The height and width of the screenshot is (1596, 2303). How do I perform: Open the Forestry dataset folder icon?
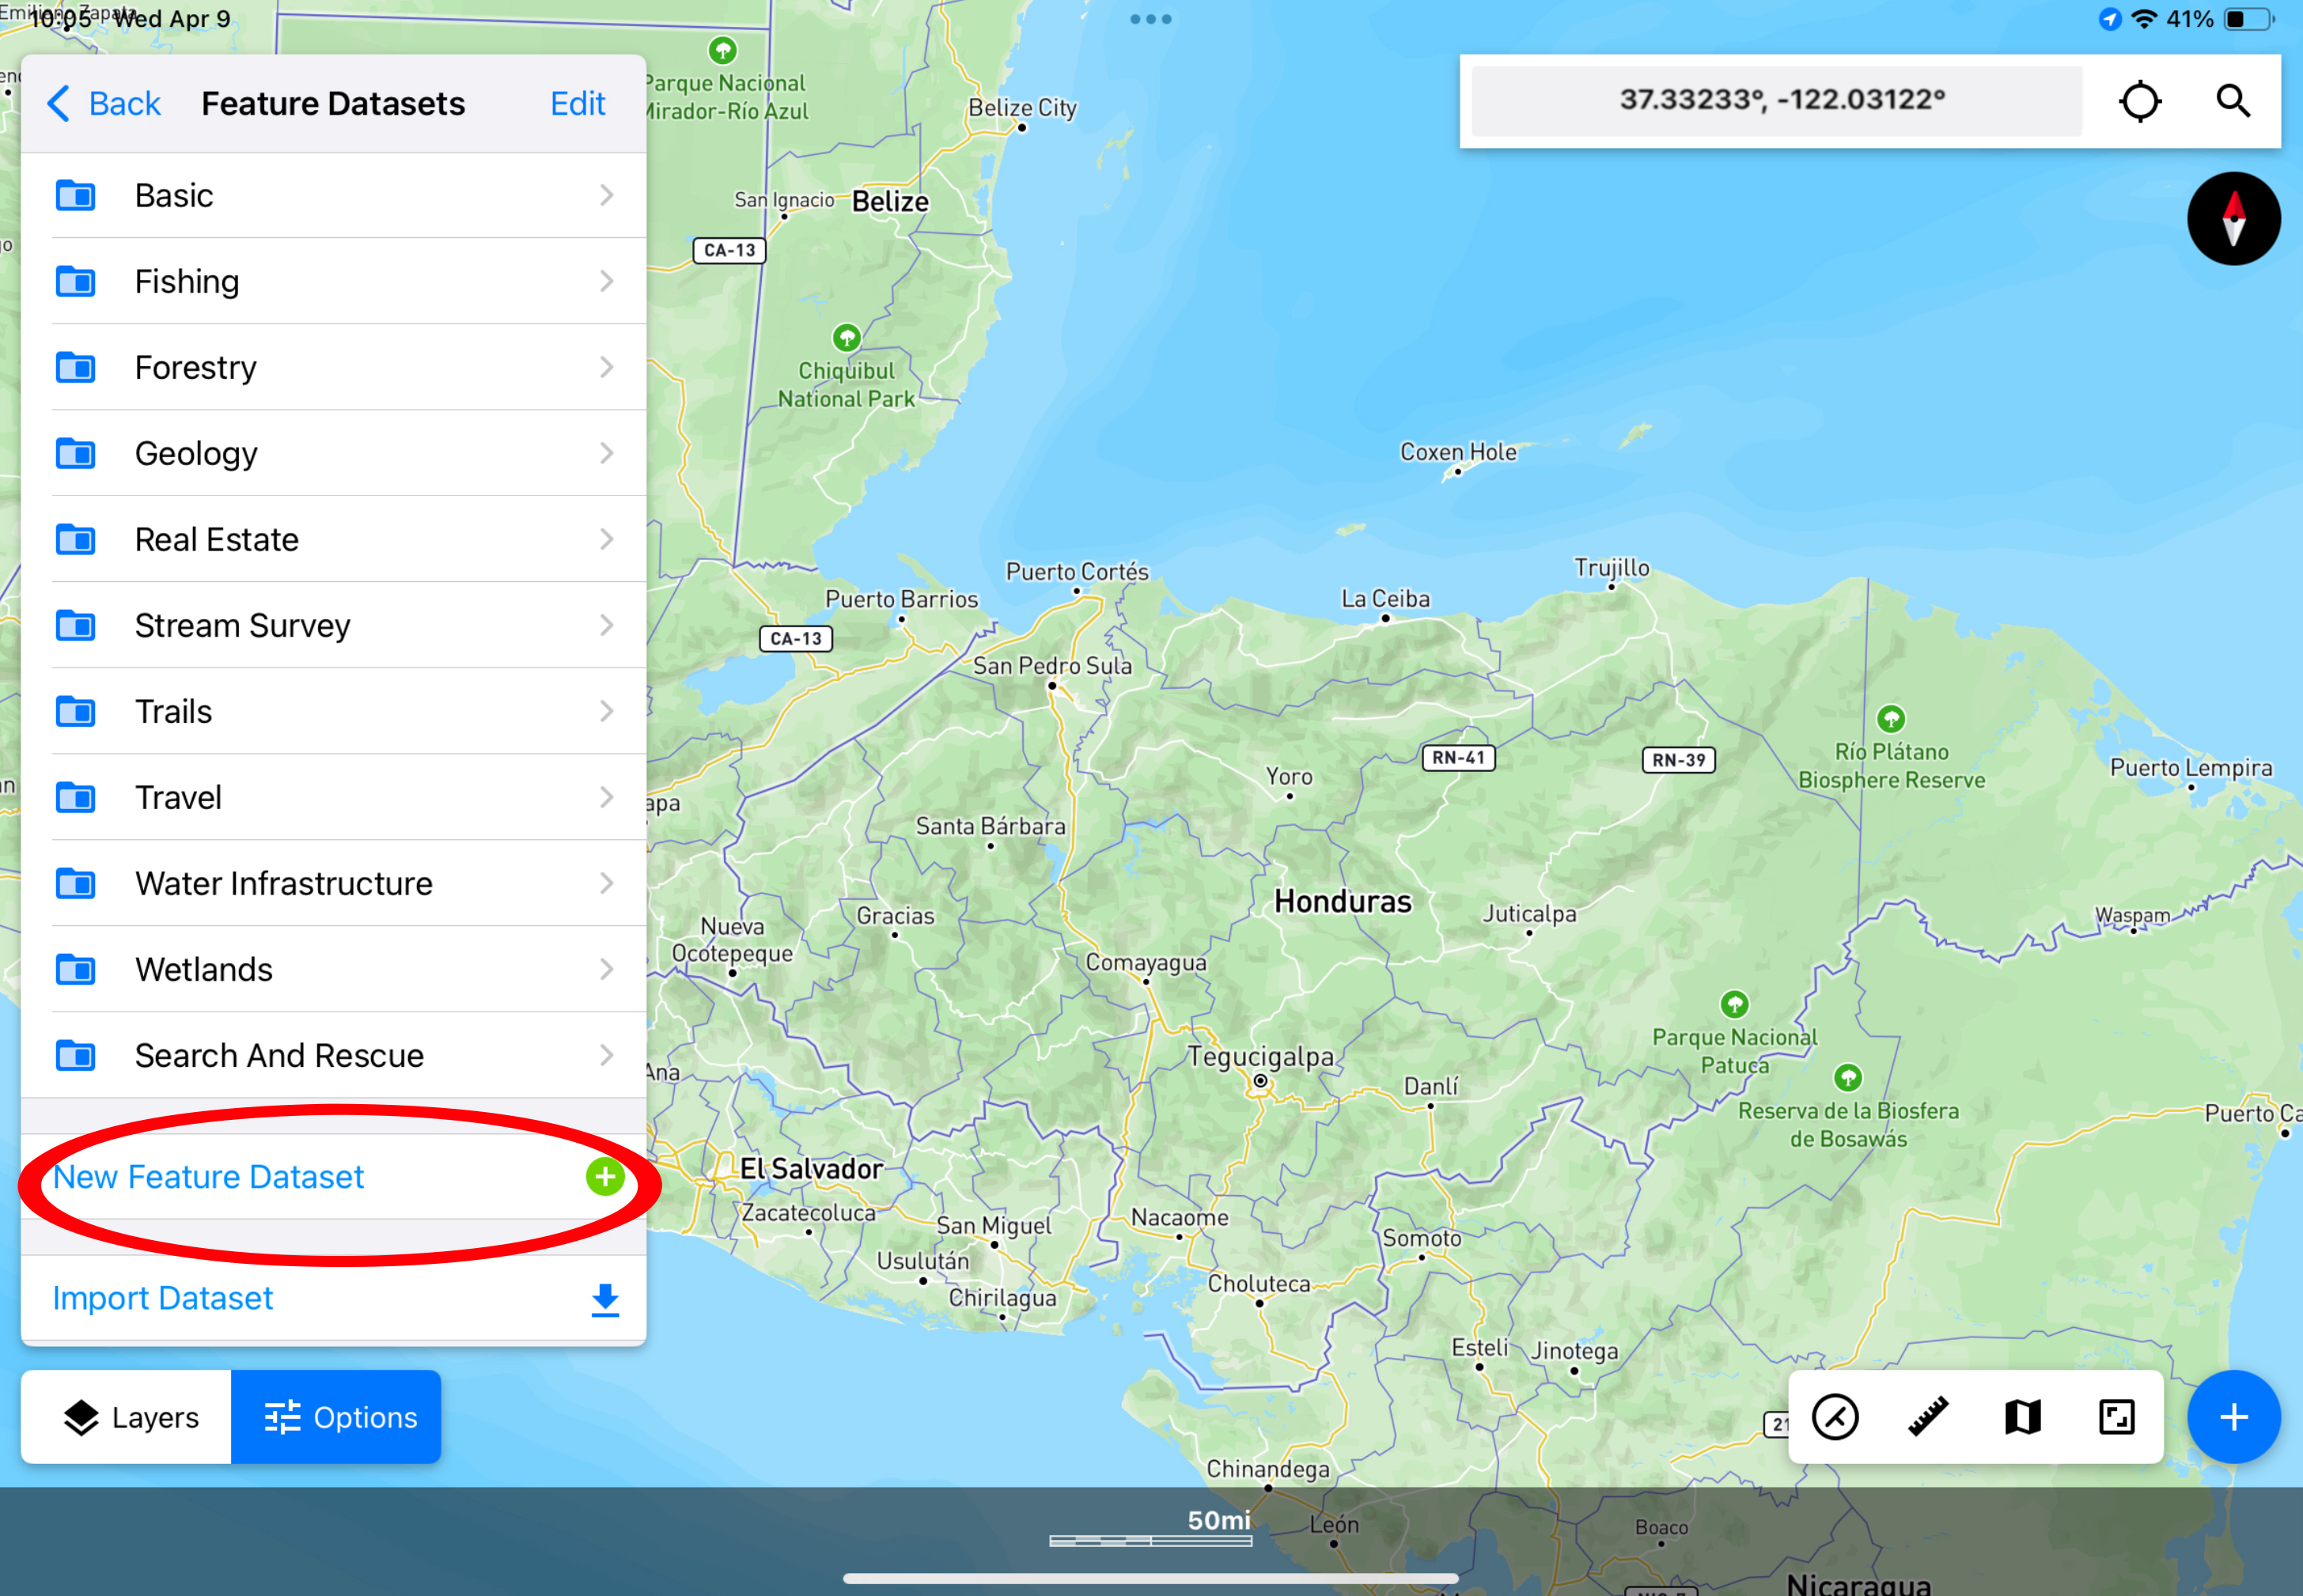pyautogui.click(x=76, y=368)
